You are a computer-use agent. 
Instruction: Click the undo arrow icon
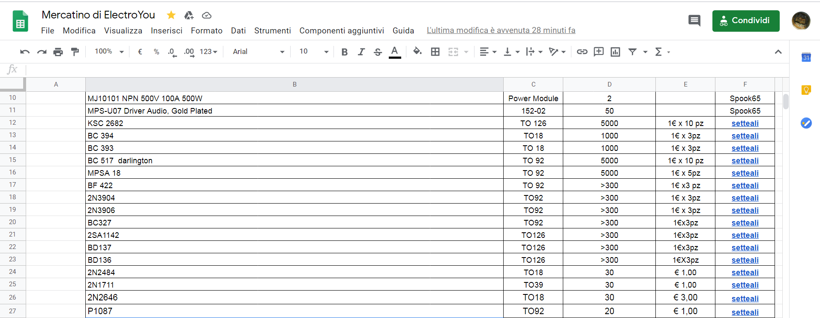pos(24,52)
